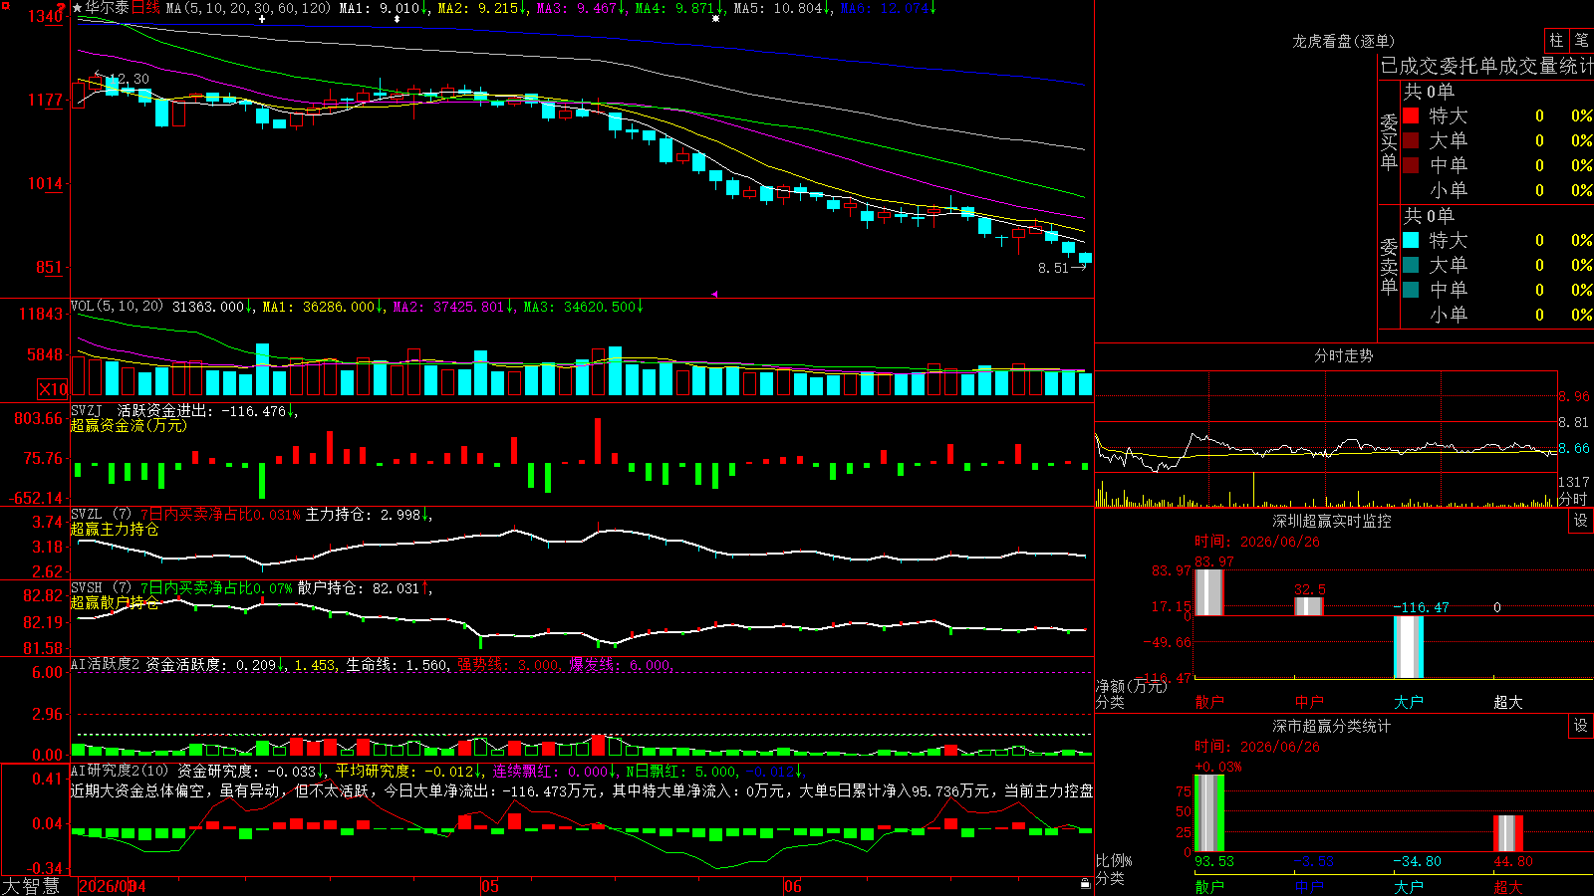Click the 超赢主力持仓 yellow label
Viewport: 1594px width, 896px height.
pos(115,529)
